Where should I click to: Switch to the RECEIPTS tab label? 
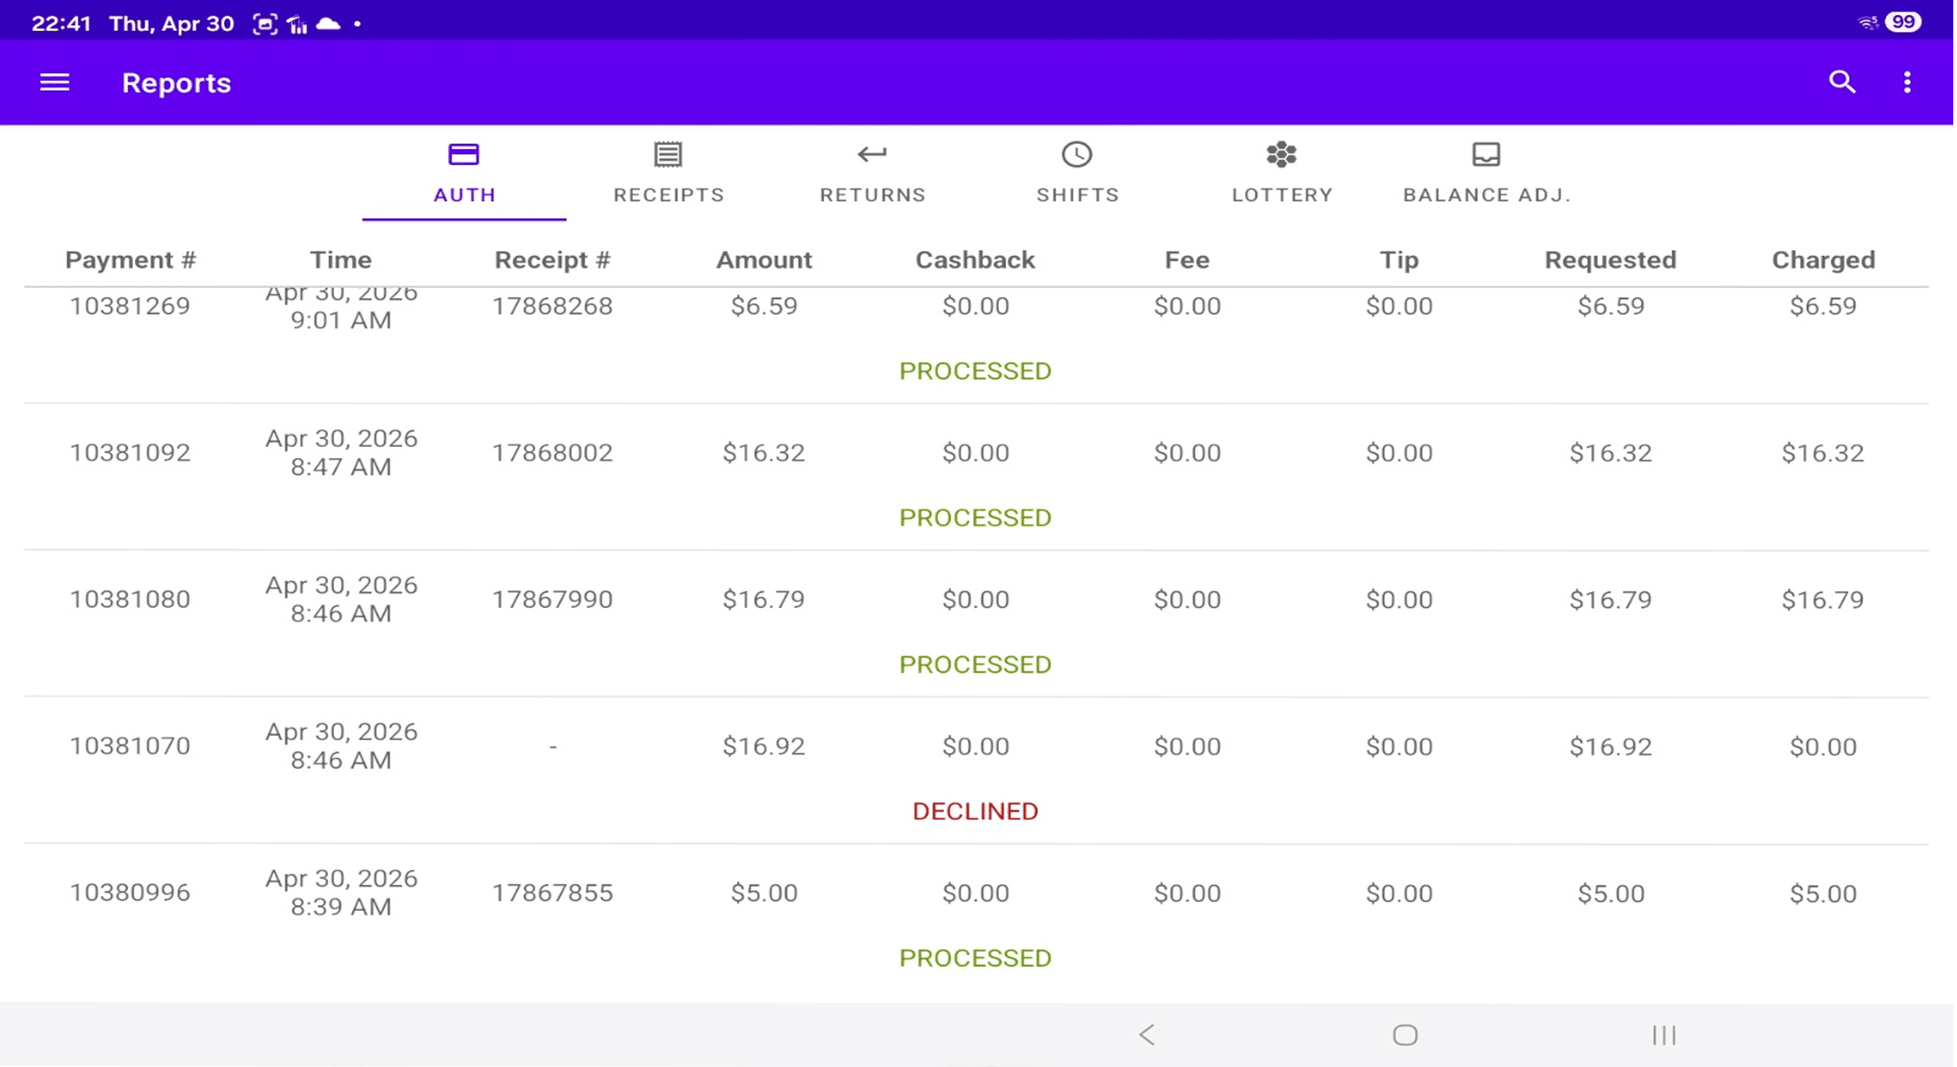pos(670,195)
